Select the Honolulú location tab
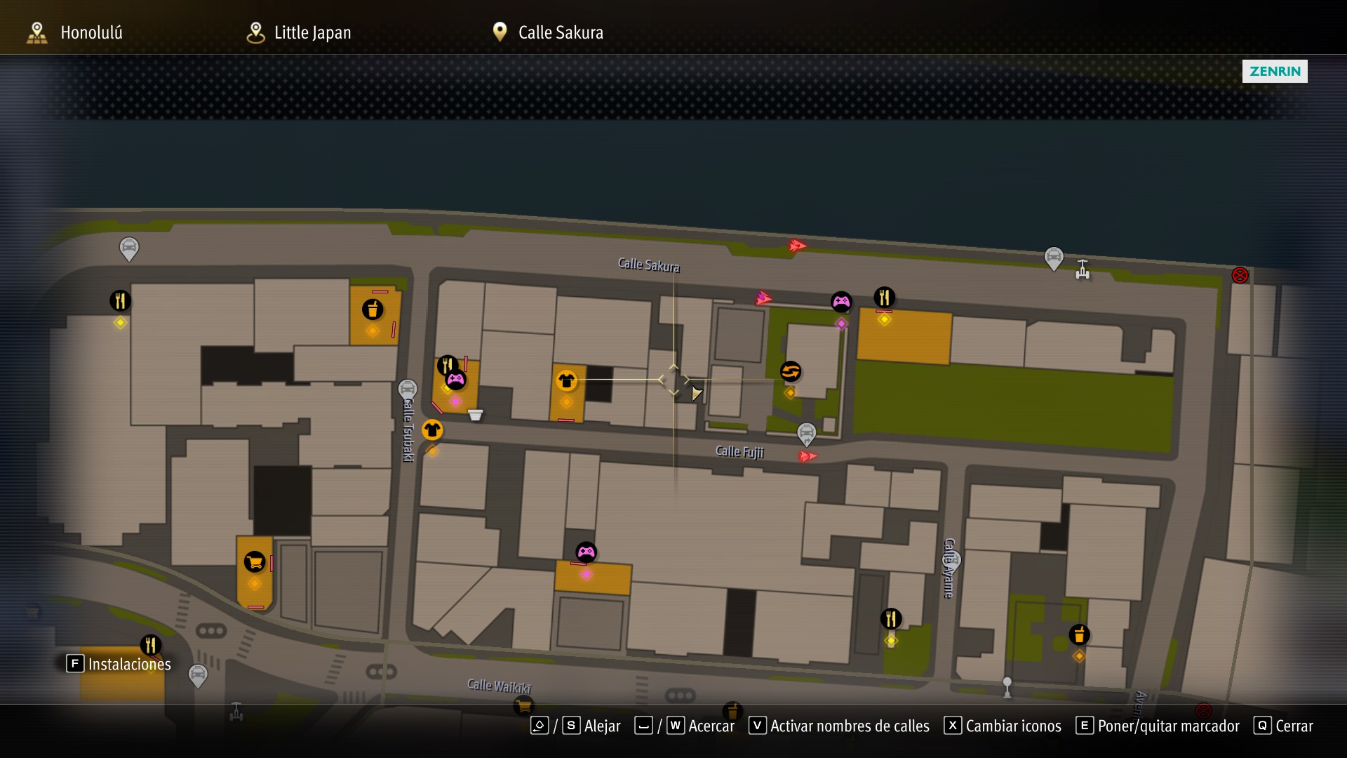 tap(74, 32)
